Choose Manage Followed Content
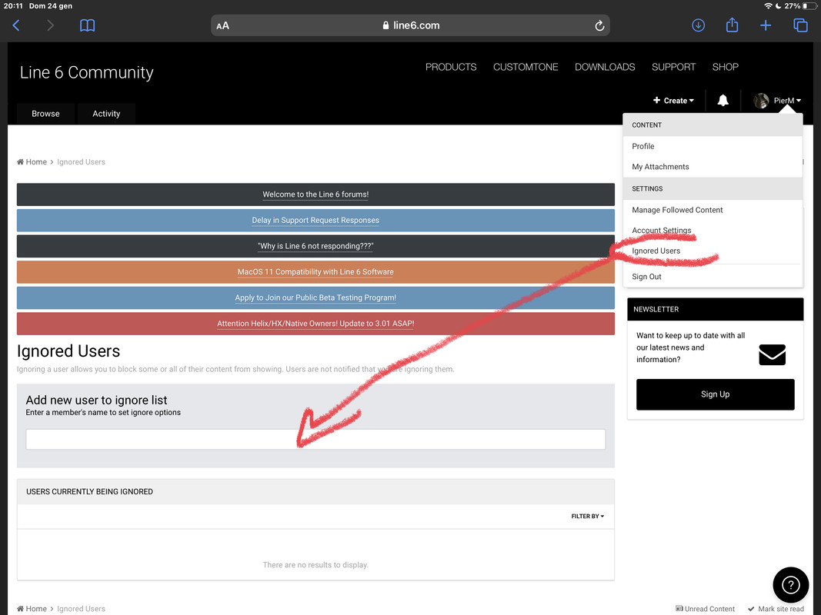Screen dimensions: 821x615 pos(676,210)
